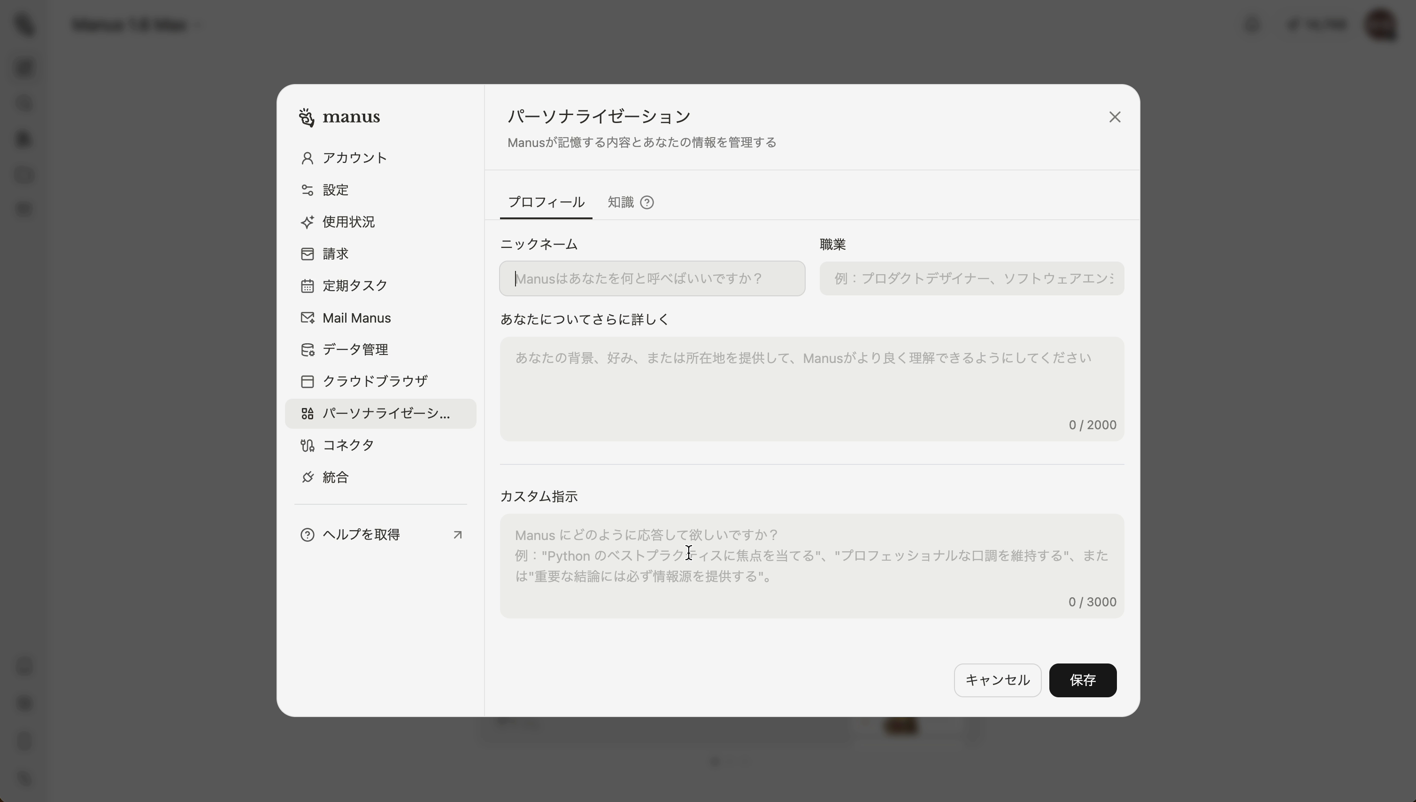The height and width of the screenshot is (802, 1416).
Task: Click the manus logo in the dialog
Action: point(339,117)
